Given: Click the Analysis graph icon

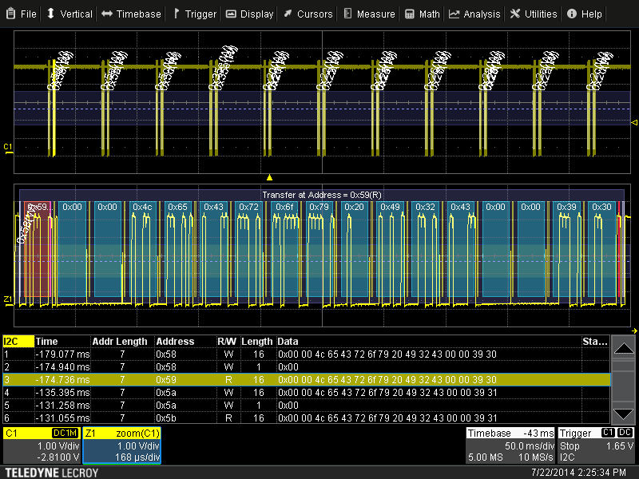Looking at the screenshot, I should (x=454, y=14).
